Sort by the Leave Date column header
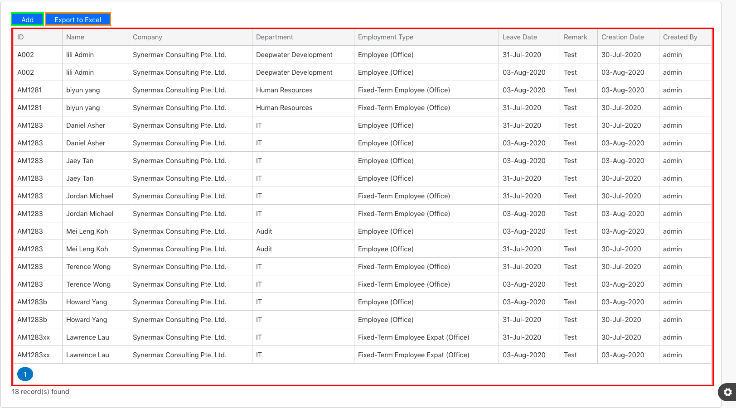Viewport: 736px width, 408px height. click(x=529, y=37)
